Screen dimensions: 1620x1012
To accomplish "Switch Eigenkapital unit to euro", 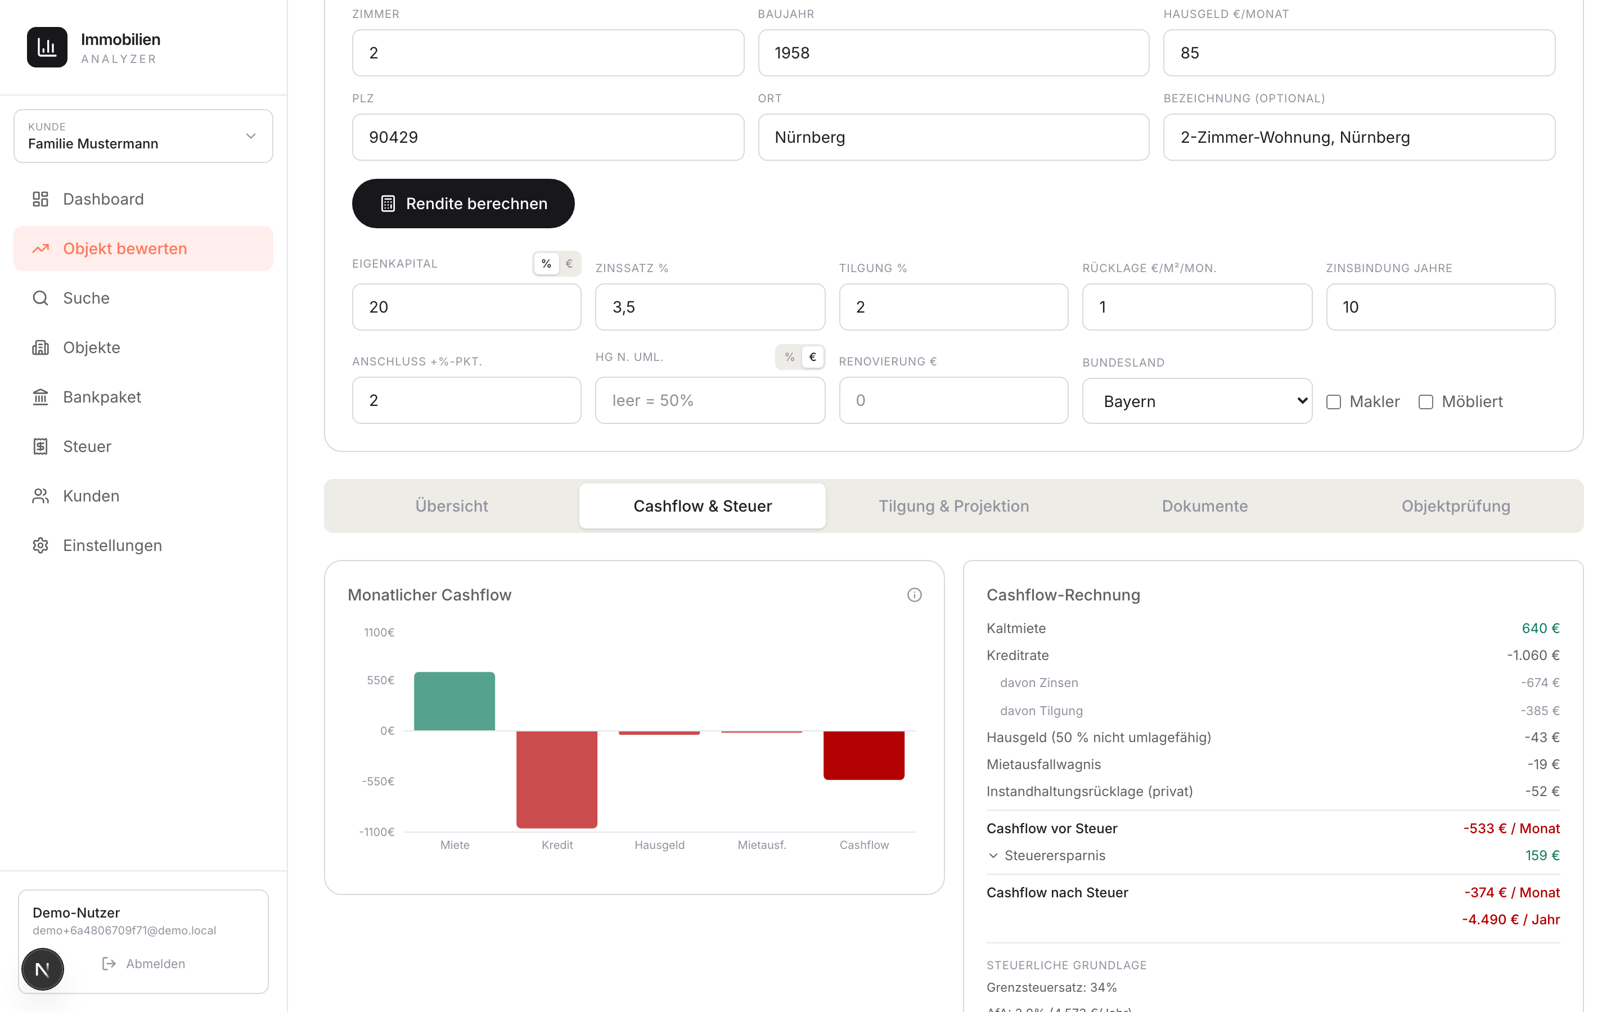I will [569, 264].
